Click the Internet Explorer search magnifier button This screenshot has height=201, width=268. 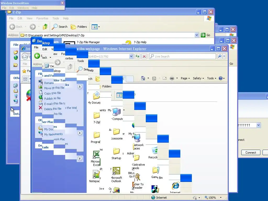[220, 56]
